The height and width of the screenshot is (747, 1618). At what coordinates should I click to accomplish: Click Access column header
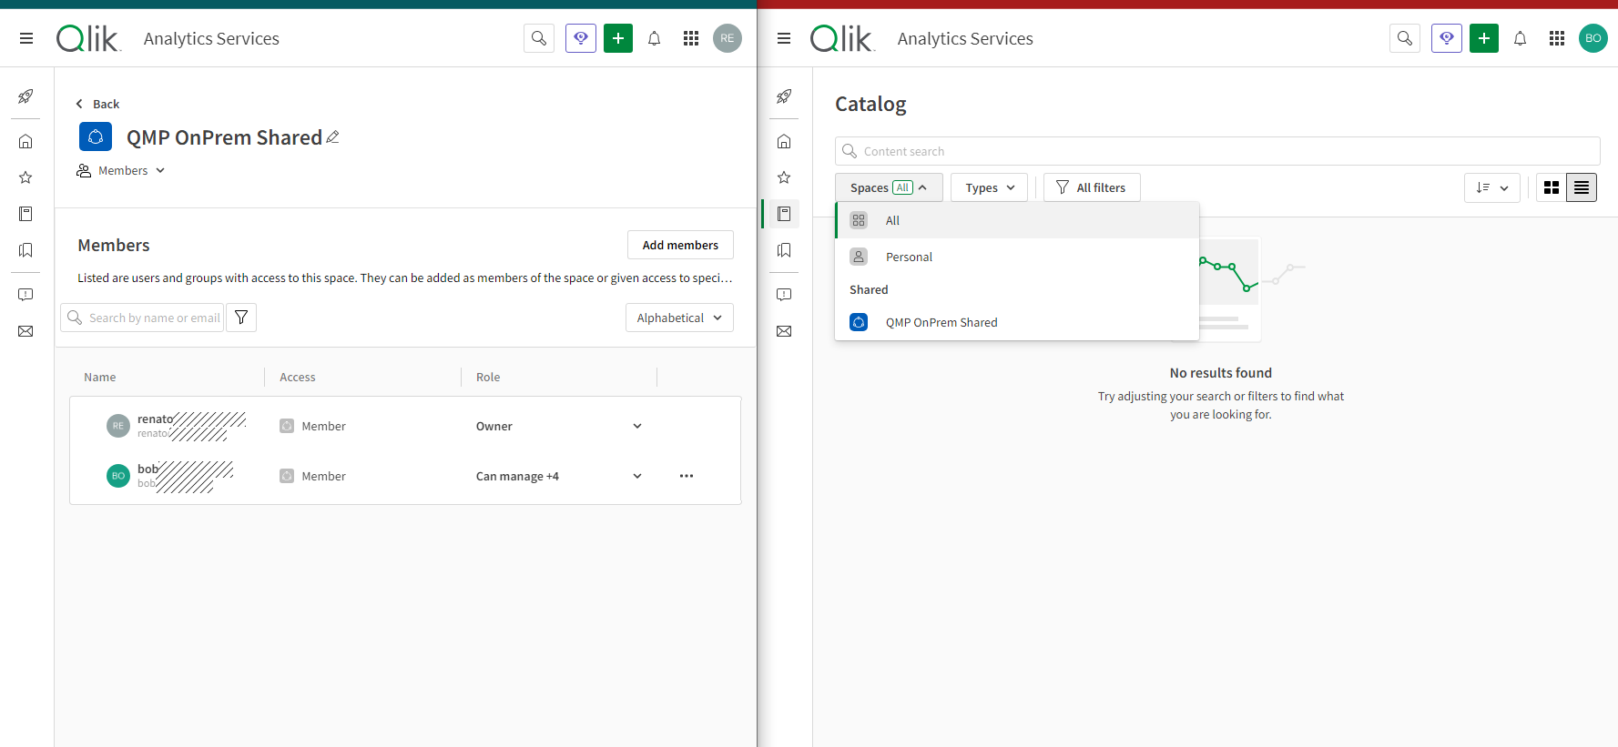[x=298, y=377]
